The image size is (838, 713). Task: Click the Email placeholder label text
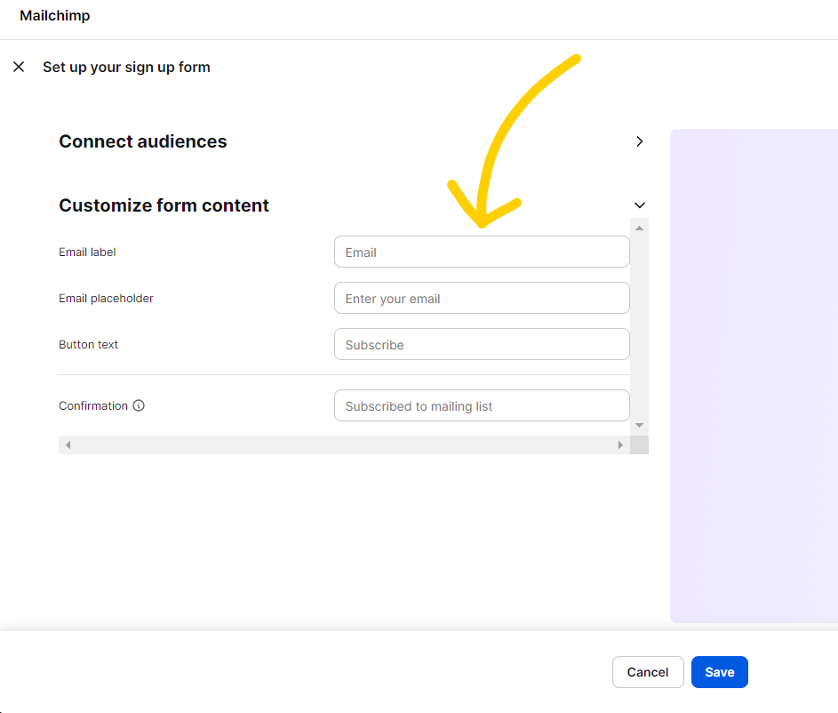pos(106,298)
